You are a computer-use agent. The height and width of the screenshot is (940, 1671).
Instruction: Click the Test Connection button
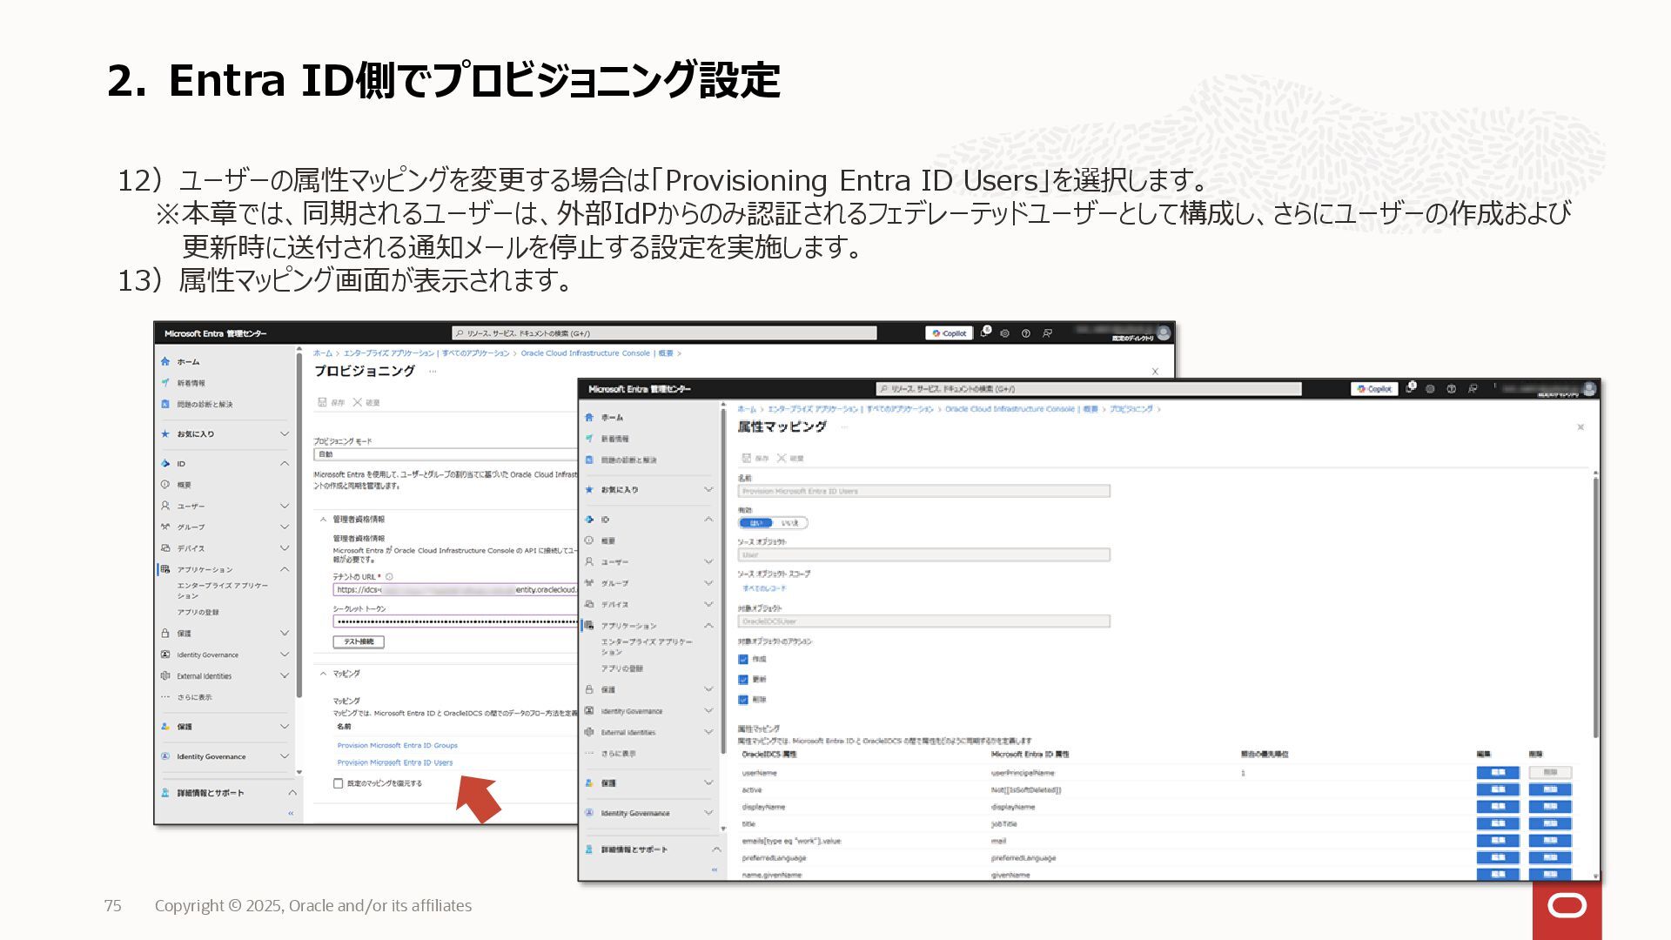(359, 641)
